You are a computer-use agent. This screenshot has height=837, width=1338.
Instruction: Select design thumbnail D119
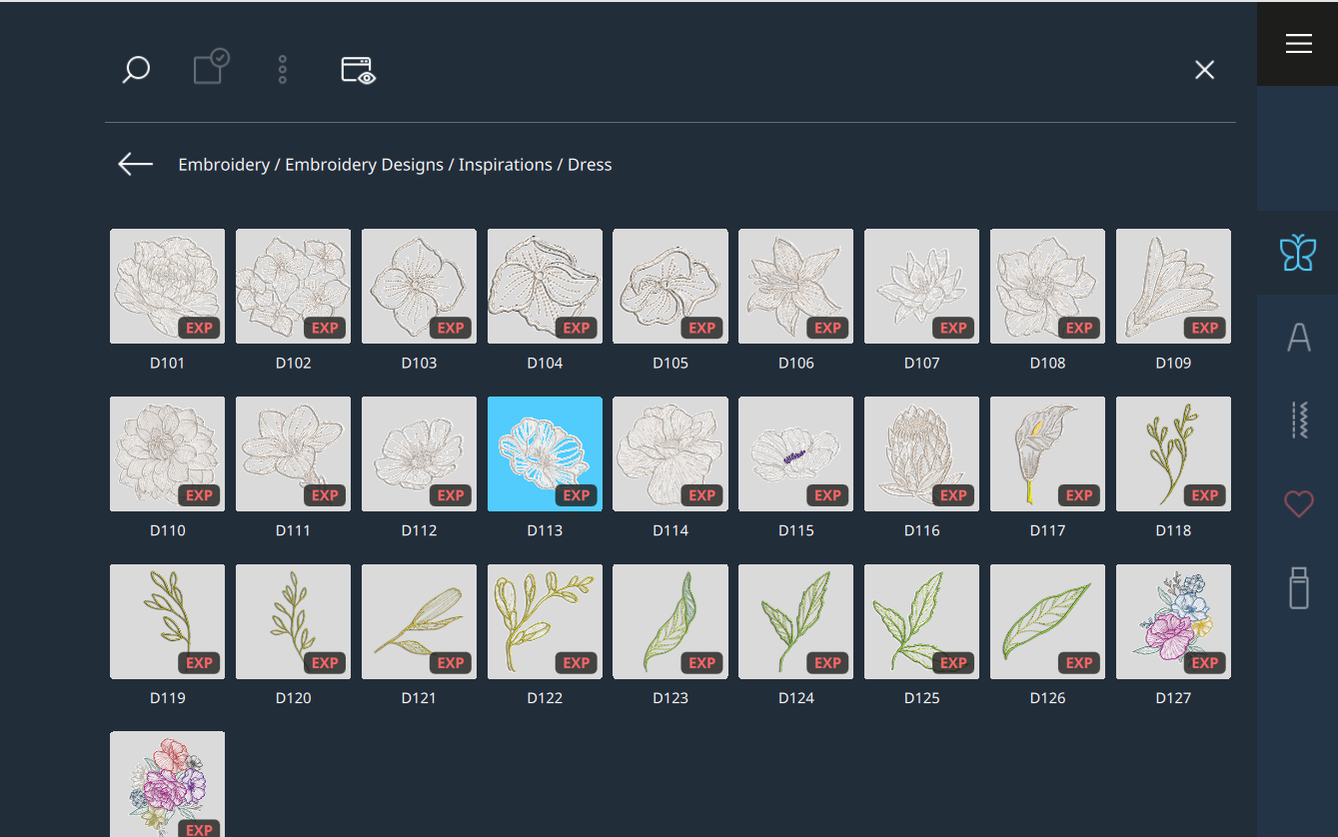[167, 622]
